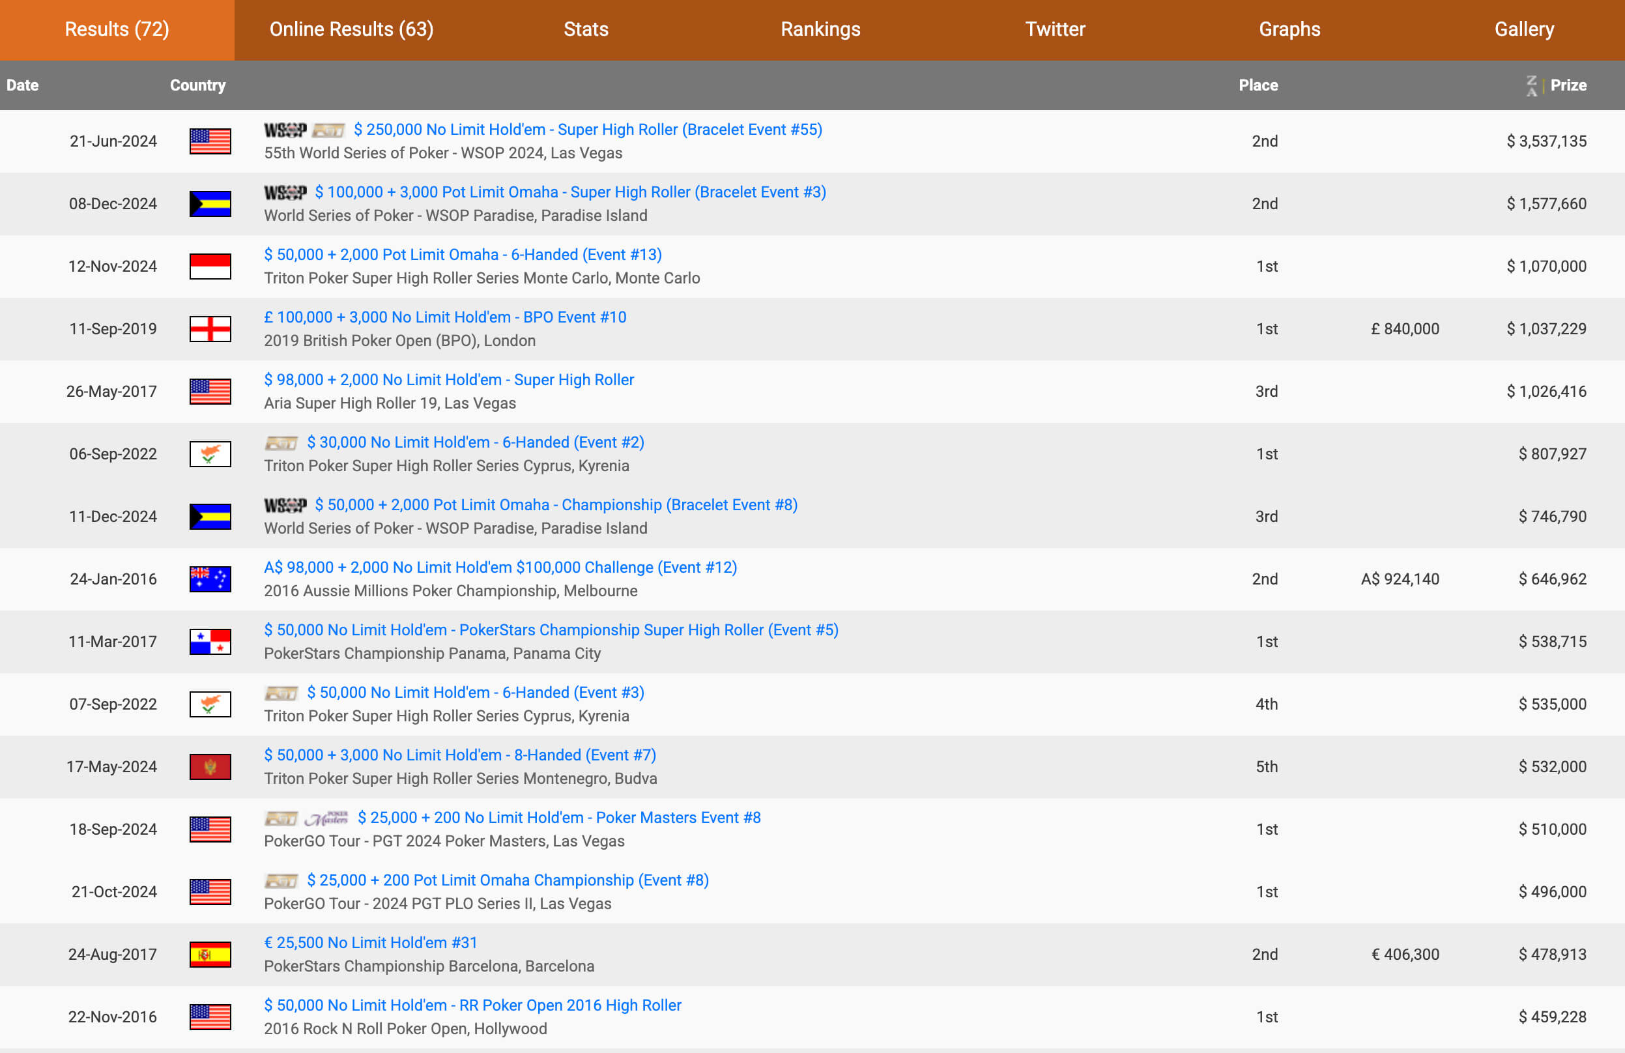The image size is (1625, 1053).
Task: Click the Australia flag for 24-Jan-2016 result
Action: pos(210,579)
